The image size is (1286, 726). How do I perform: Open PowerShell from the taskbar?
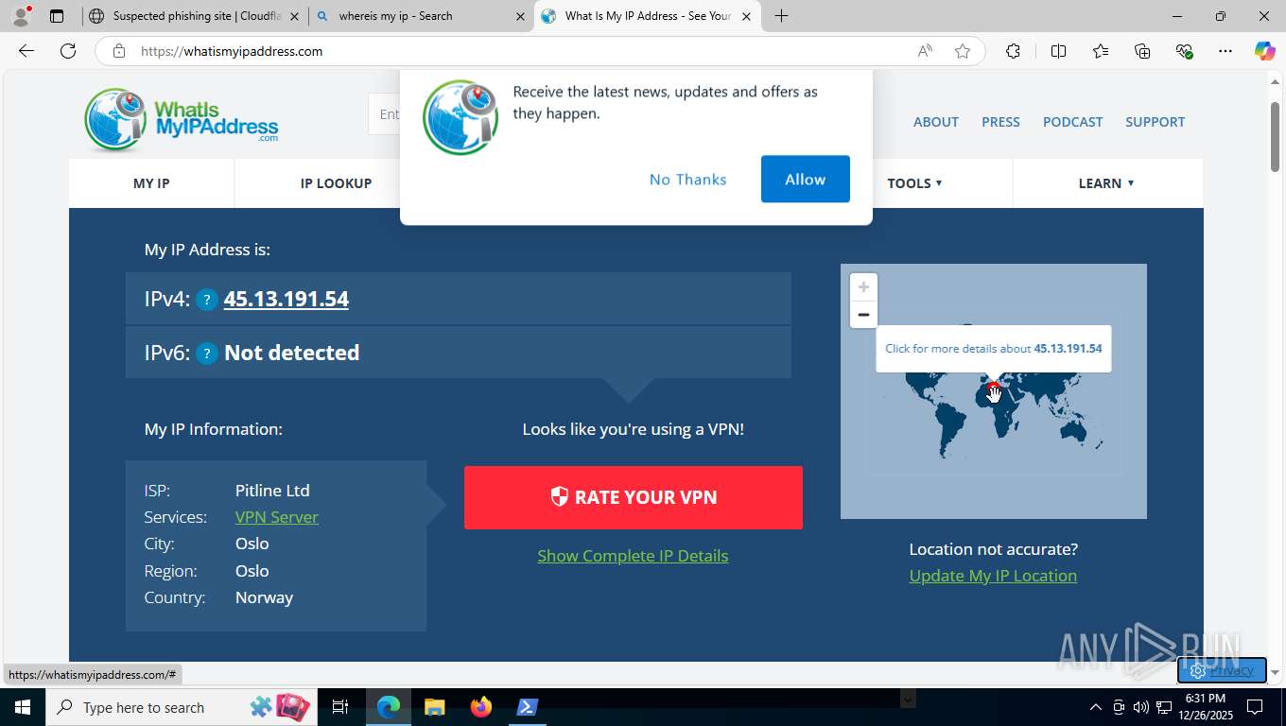528,707
